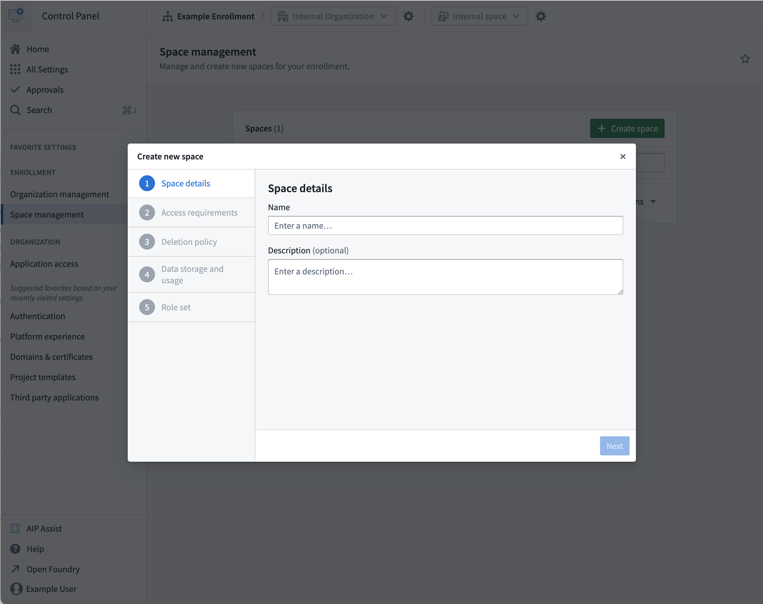
Task: Favorite this page with star icon
Action: click(x=745, y=59)
